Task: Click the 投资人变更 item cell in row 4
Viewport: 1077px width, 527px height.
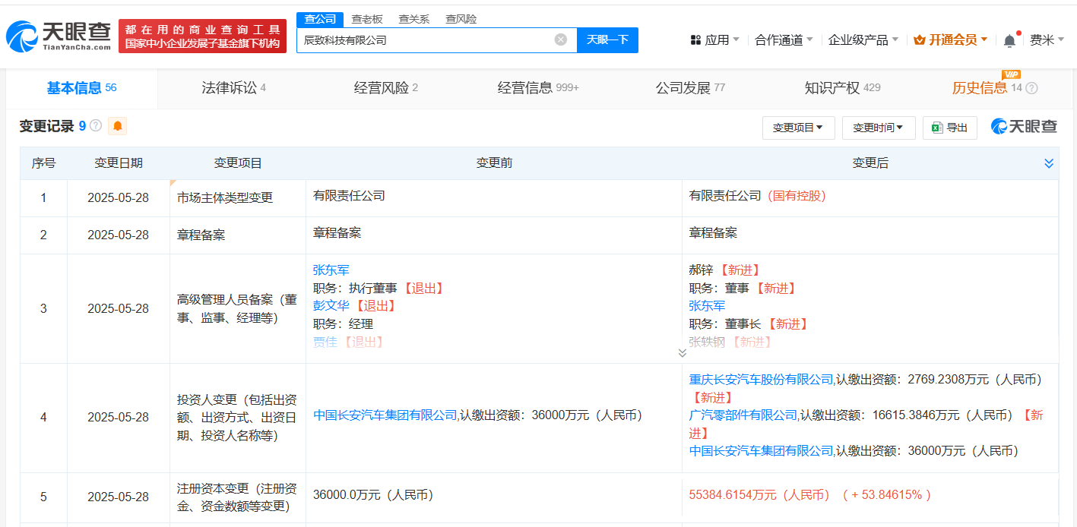Action: pos(238,417)
